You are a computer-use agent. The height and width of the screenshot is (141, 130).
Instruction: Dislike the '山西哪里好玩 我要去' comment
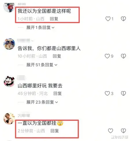click(123, 93)
